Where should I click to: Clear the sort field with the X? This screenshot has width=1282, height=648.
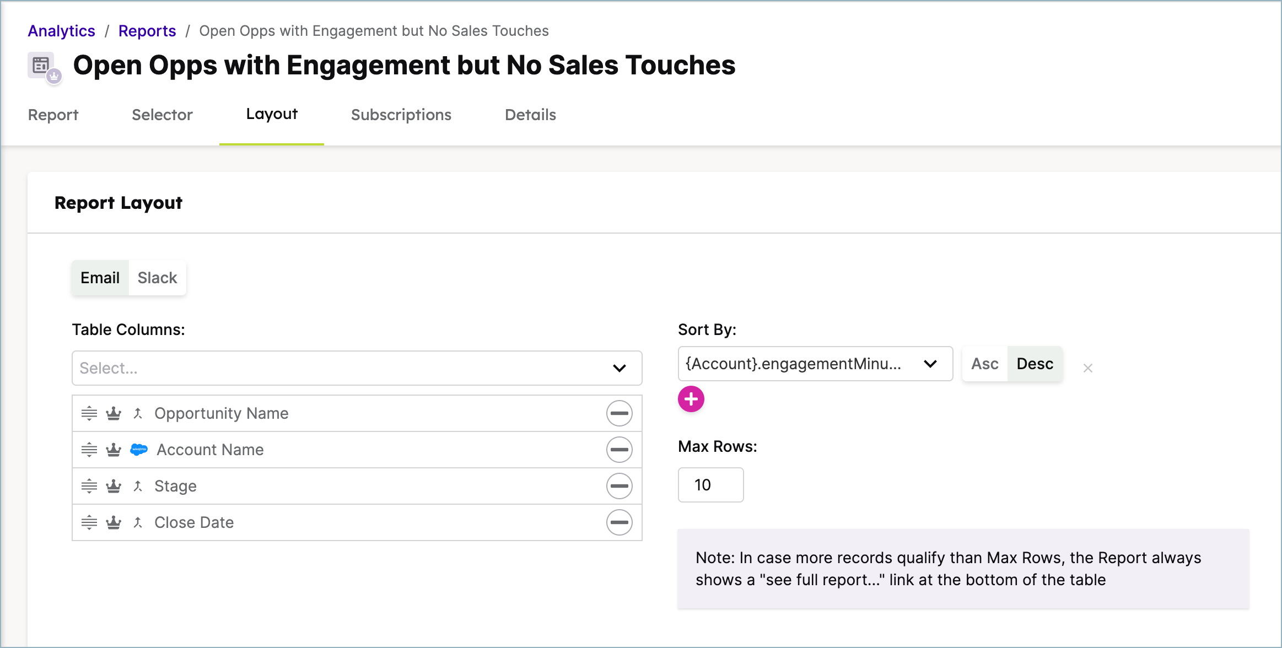(x=1087, y=368)
